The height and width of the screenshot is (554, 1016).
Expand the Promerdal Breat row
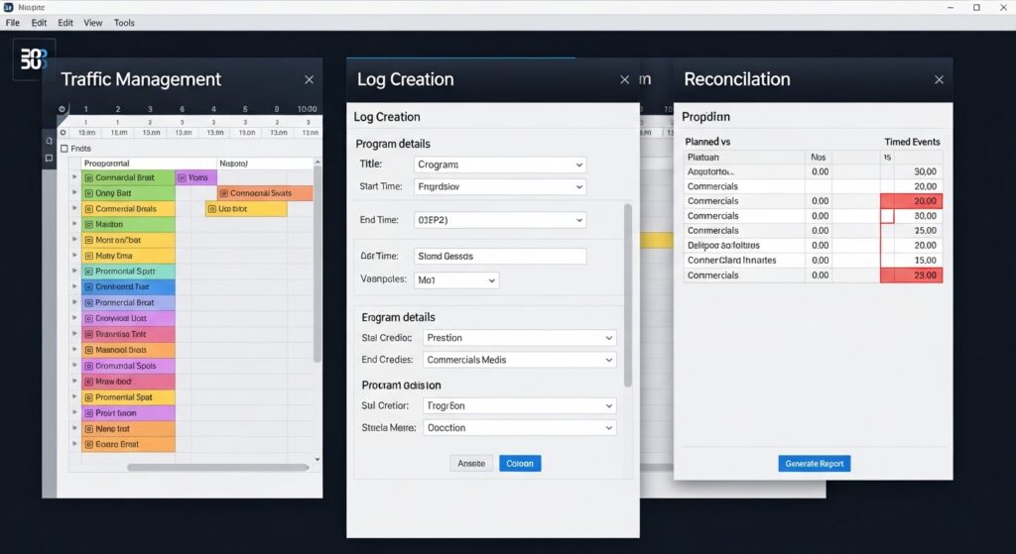point(75,302)
